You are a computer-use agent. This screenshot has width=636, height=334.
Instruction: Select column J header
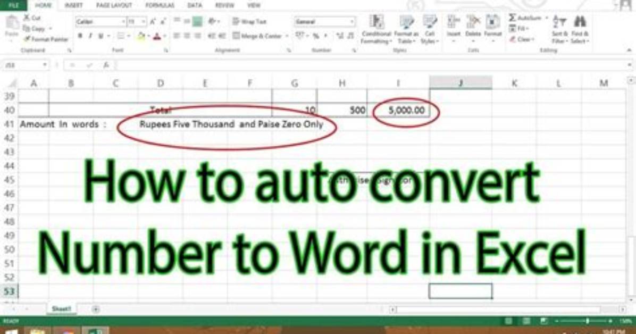click(x=461, y=83)
